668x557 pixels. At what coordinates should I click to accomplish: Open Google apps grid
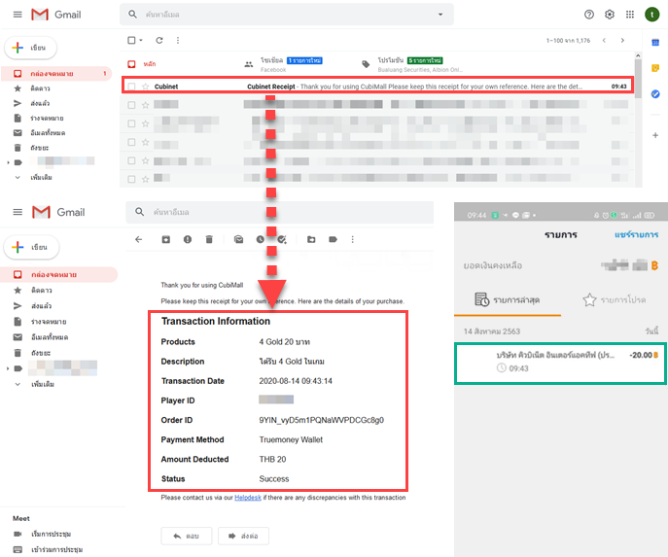pos(630,15)
